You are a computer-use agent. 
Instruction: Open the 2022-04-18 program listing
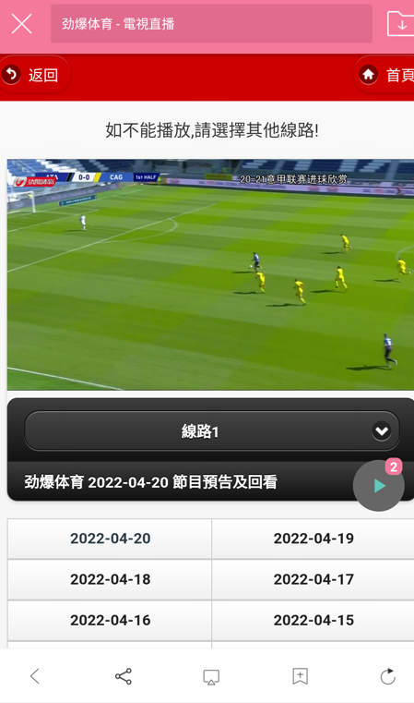(x=110, y=579)
